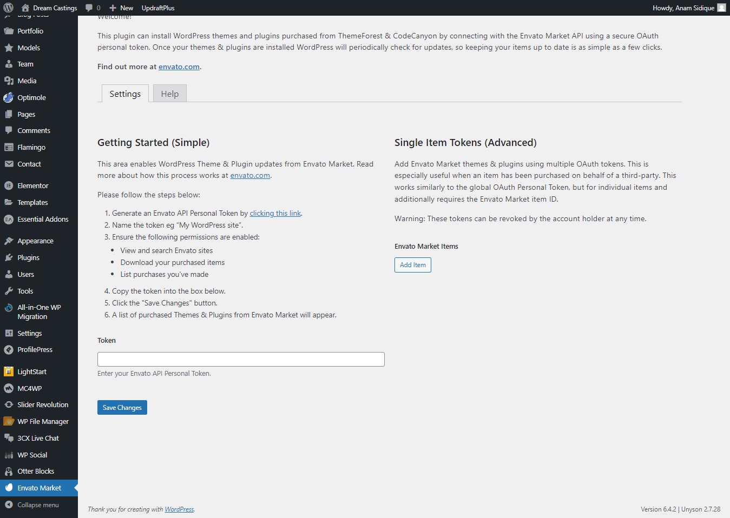Open the ProfilePress menu label
This screenshot has height=518, width=730.
(x=35, y=349)
